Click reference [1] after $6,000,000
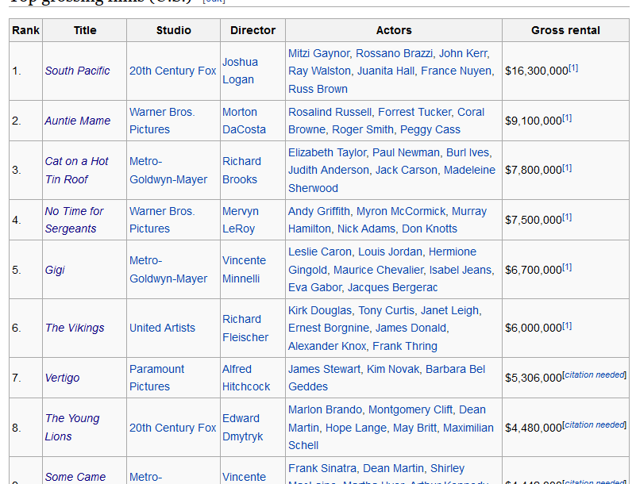Viewport: 636px width, 484px height. coord(567,325)
